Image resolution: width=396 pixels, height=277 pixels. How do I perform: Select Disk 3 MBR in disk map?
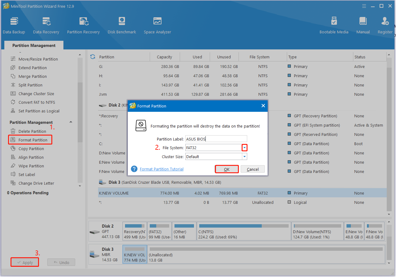tap(105, 254)
